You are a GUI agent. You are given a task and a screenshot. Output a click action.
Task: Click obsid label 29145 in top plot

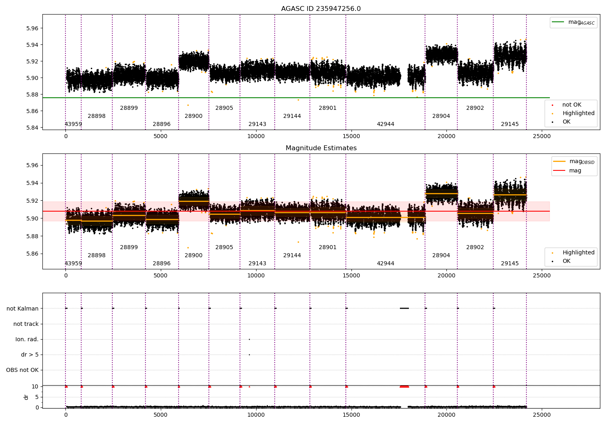pos(510,124)
